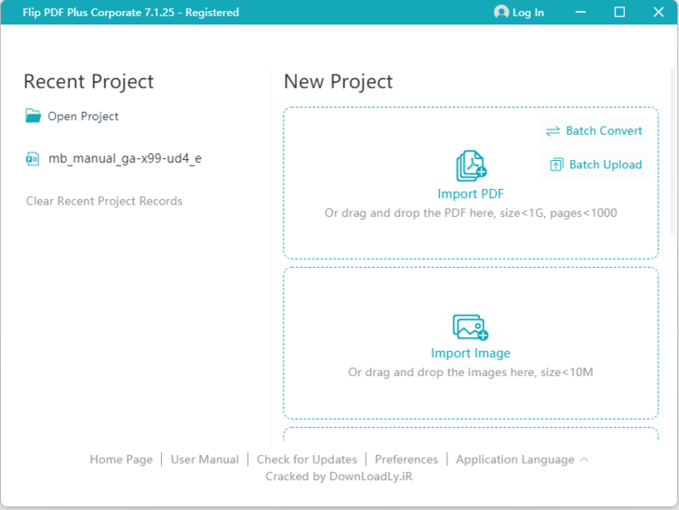Open recent project mb_manual_ga-x99-ud4_e
The height and width of the screenshot is (510, 679).
pos(124,158)
